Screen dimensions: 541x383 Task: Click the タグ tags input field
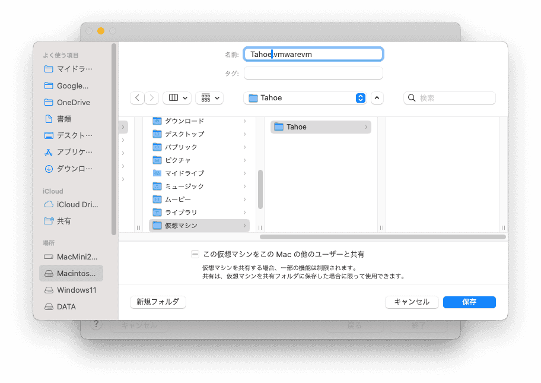[313, 73]
